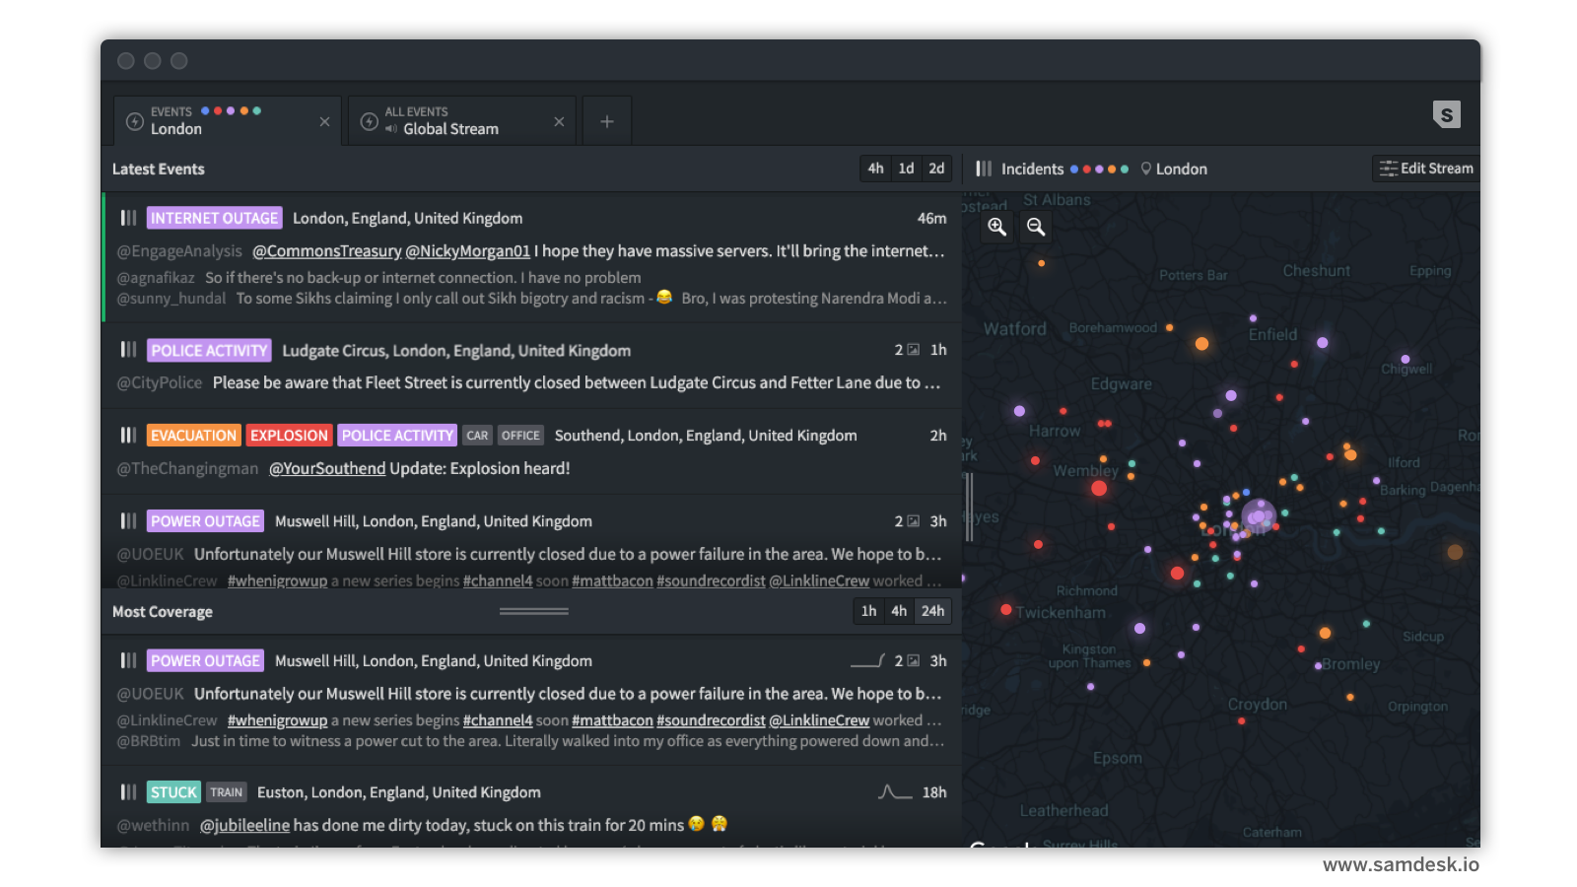Click London location pin in map header
This screenshot has height=887, width=1577.
[1145, 169]
